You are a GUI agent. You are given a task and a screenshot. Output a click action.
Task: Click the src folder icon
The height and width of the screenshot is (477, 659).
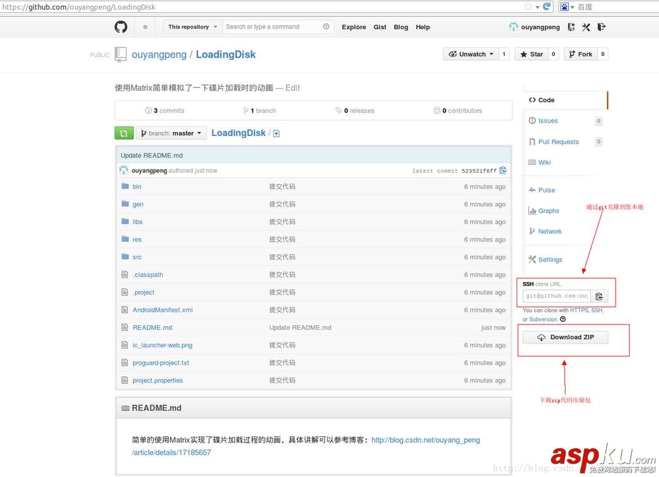125,257
